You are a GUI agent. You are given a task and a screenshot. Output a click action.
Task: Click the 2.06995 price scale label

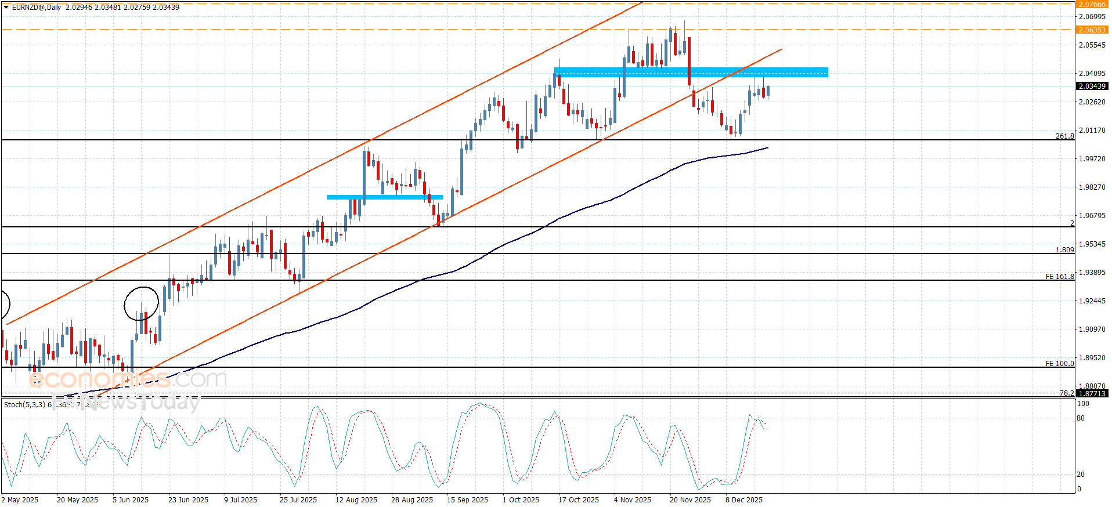click(1092, 17)
